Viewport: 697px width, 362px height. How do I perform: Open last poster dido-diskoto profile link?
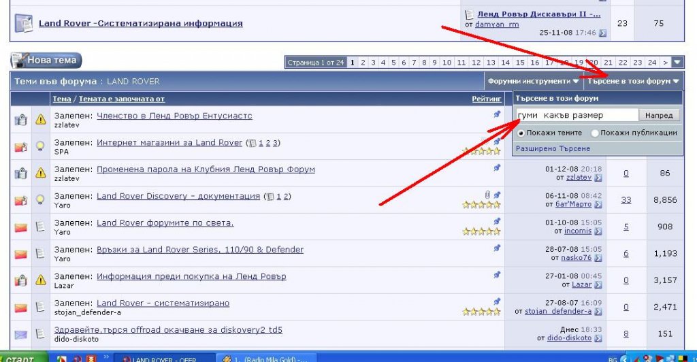pyautogui.click(x=569, y=338)
